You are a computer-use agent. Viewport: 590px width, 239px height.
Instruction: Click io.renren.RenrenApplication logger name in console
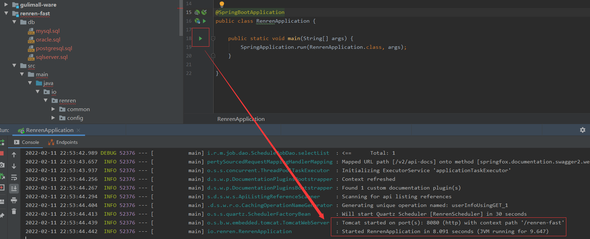pyautogui.click(x=249, y=231)
